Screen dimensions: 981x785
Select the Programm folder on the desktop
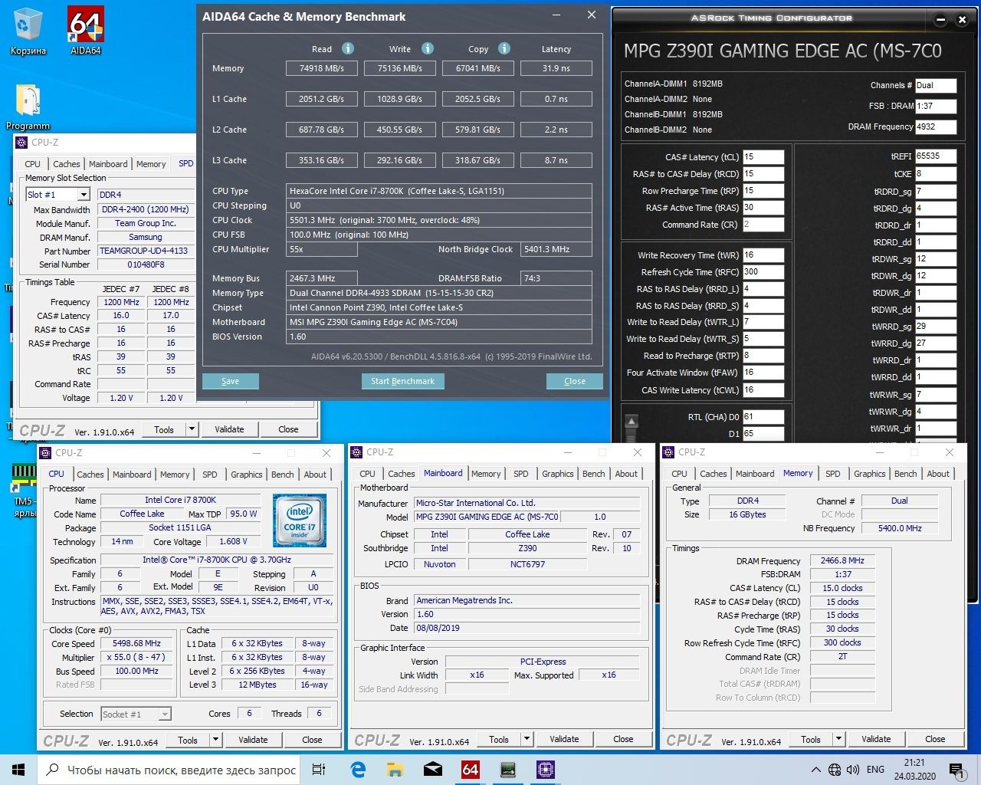tap(28, 107)
